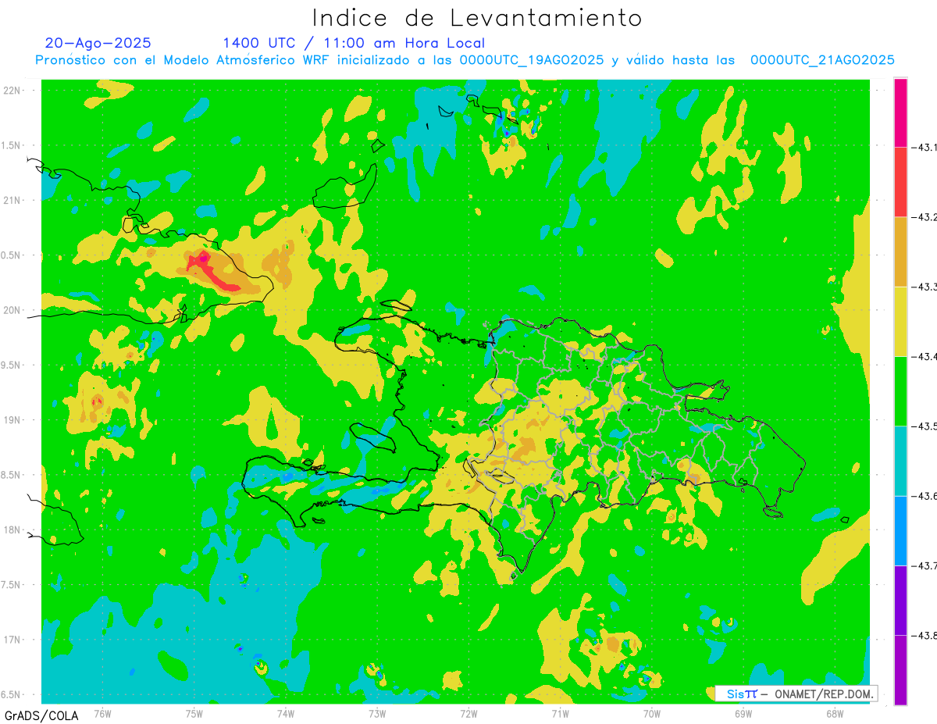Click the "19N" latitude label
Screen dimensions: 937x724
(x=12, y=420)
